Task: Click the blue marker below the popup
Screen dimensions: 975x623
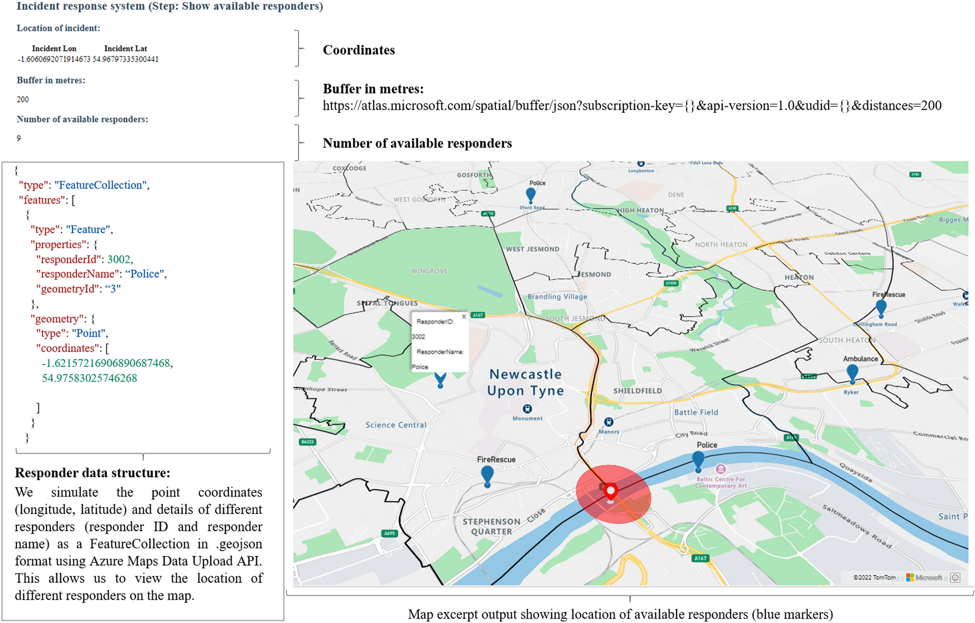Action: pyautogui.click(x=440, y=380)
